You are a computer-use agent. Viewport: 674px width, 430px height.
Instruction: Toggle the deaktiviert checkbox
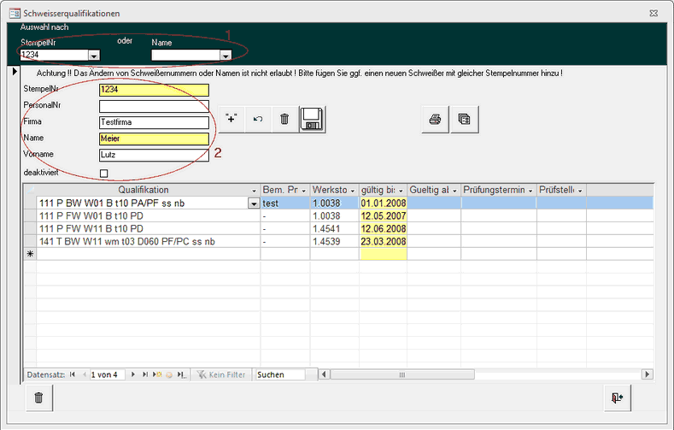(x=104, y=173)
